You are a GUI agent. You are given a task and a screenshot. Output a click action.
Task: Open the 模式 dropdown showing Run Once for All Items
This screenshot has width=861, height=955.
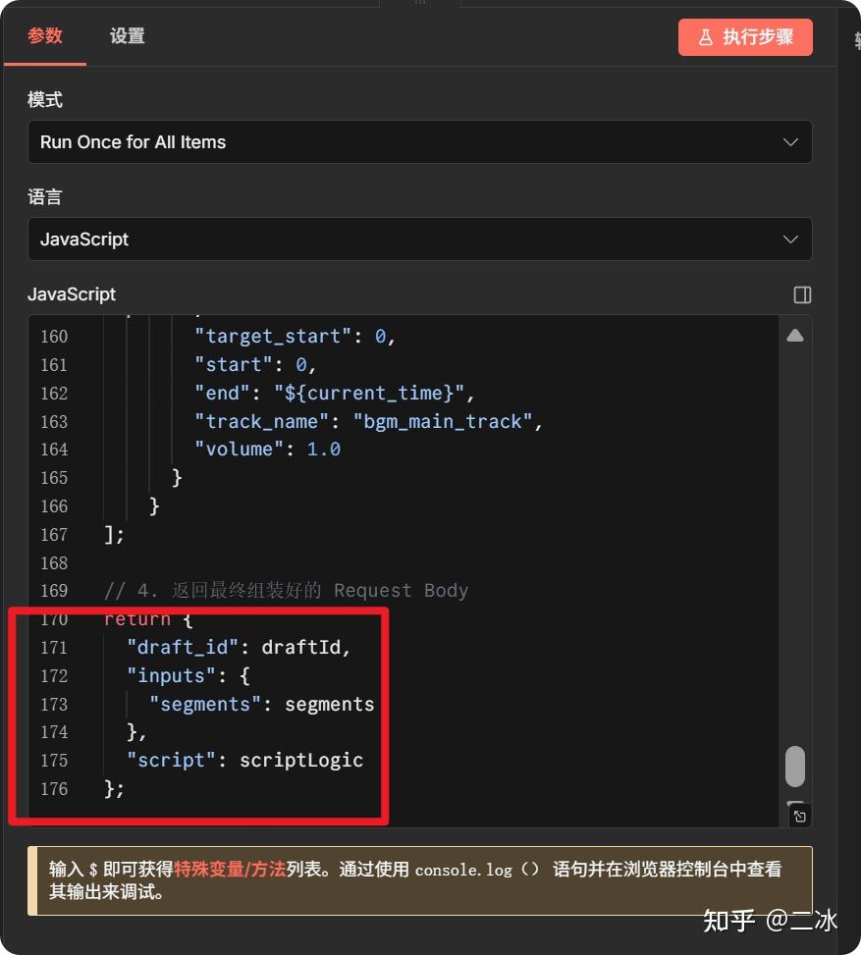[x=419, y=142]
